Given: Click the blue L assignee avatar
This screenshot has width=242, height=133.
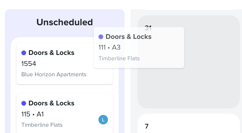Looking at the screenshot, I should coord(103,120).
